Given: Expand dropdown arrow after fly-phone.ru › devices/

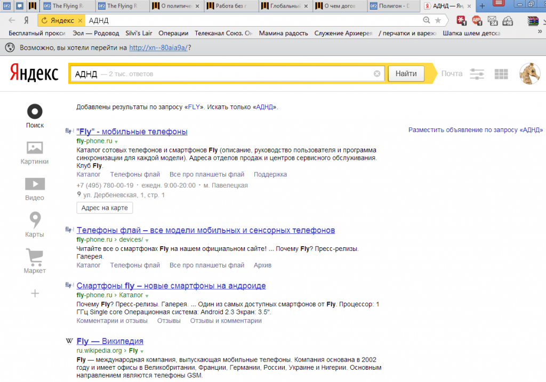Looking at the screenshot, I should [x=147, y=240].
